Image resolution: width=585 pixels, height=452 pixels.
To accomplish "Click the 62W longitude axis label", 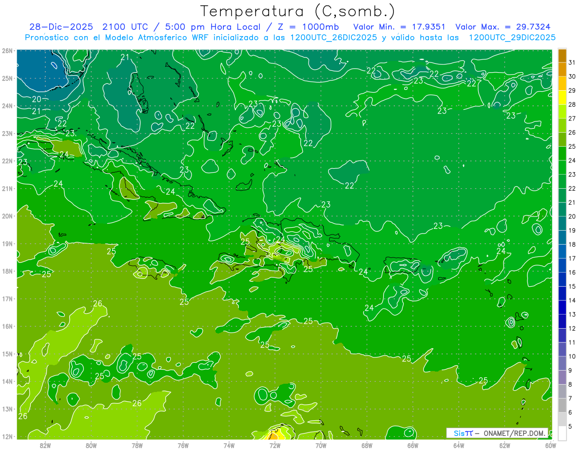I will [505, 445].
